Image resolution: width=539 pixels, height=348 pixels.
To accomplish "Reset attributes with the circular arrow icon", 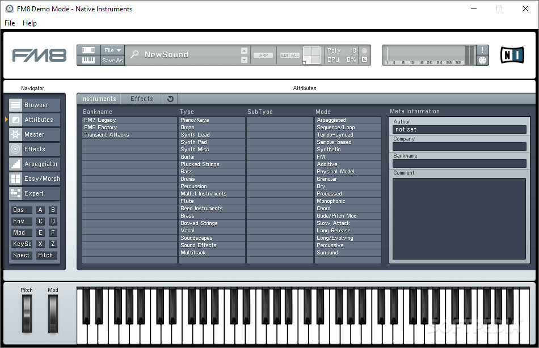I will 170,99.
